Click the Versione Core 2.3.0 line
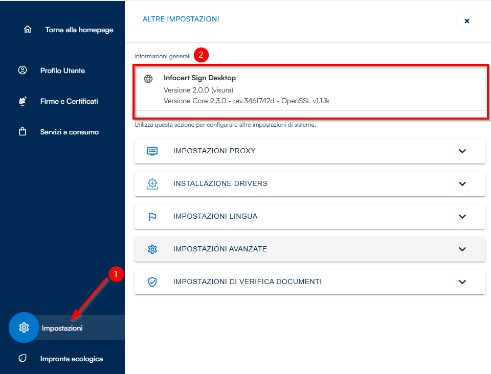 coord(247,101)
